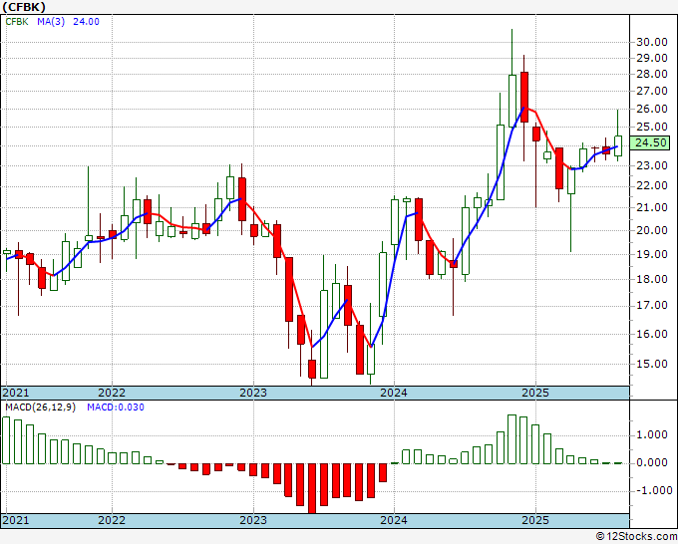This screenshot has width=678, height=544.
Task: Click the CFBK legend label
Action: coord(17,22)
